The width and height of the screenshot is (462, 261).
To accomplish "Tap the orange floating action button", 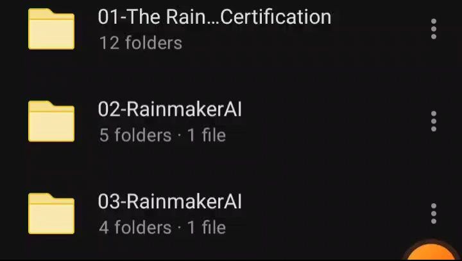I will (432, 251).
